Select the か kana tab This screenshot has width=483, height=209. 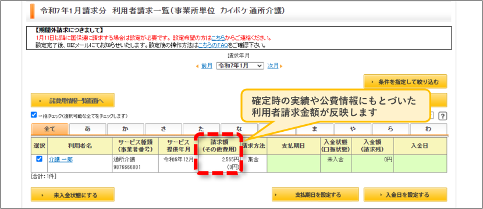(x=125, y=129)
